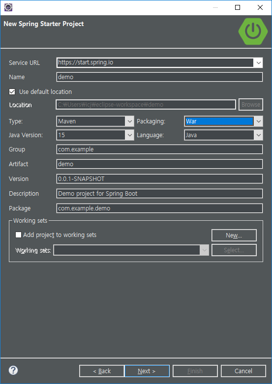The width and height of the screenshot is (272, 384).
Task: Open the Language dropdown showing Java
Action: click(x=223, y=135)
